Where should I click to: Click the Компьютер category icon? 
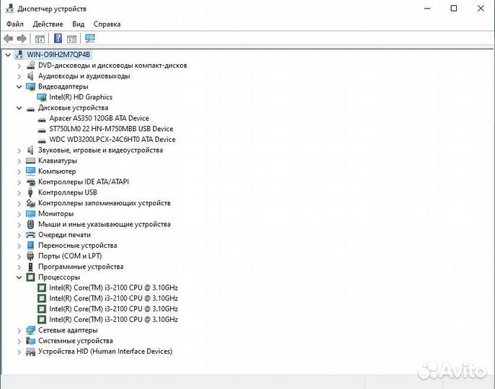[x=30, y=171]
